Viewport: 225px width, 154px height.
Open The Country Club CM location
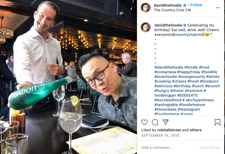pos(172,10)
